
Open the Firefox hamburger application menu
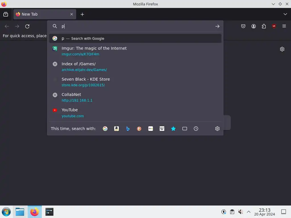pyautogui.click(x=284, y=26)
